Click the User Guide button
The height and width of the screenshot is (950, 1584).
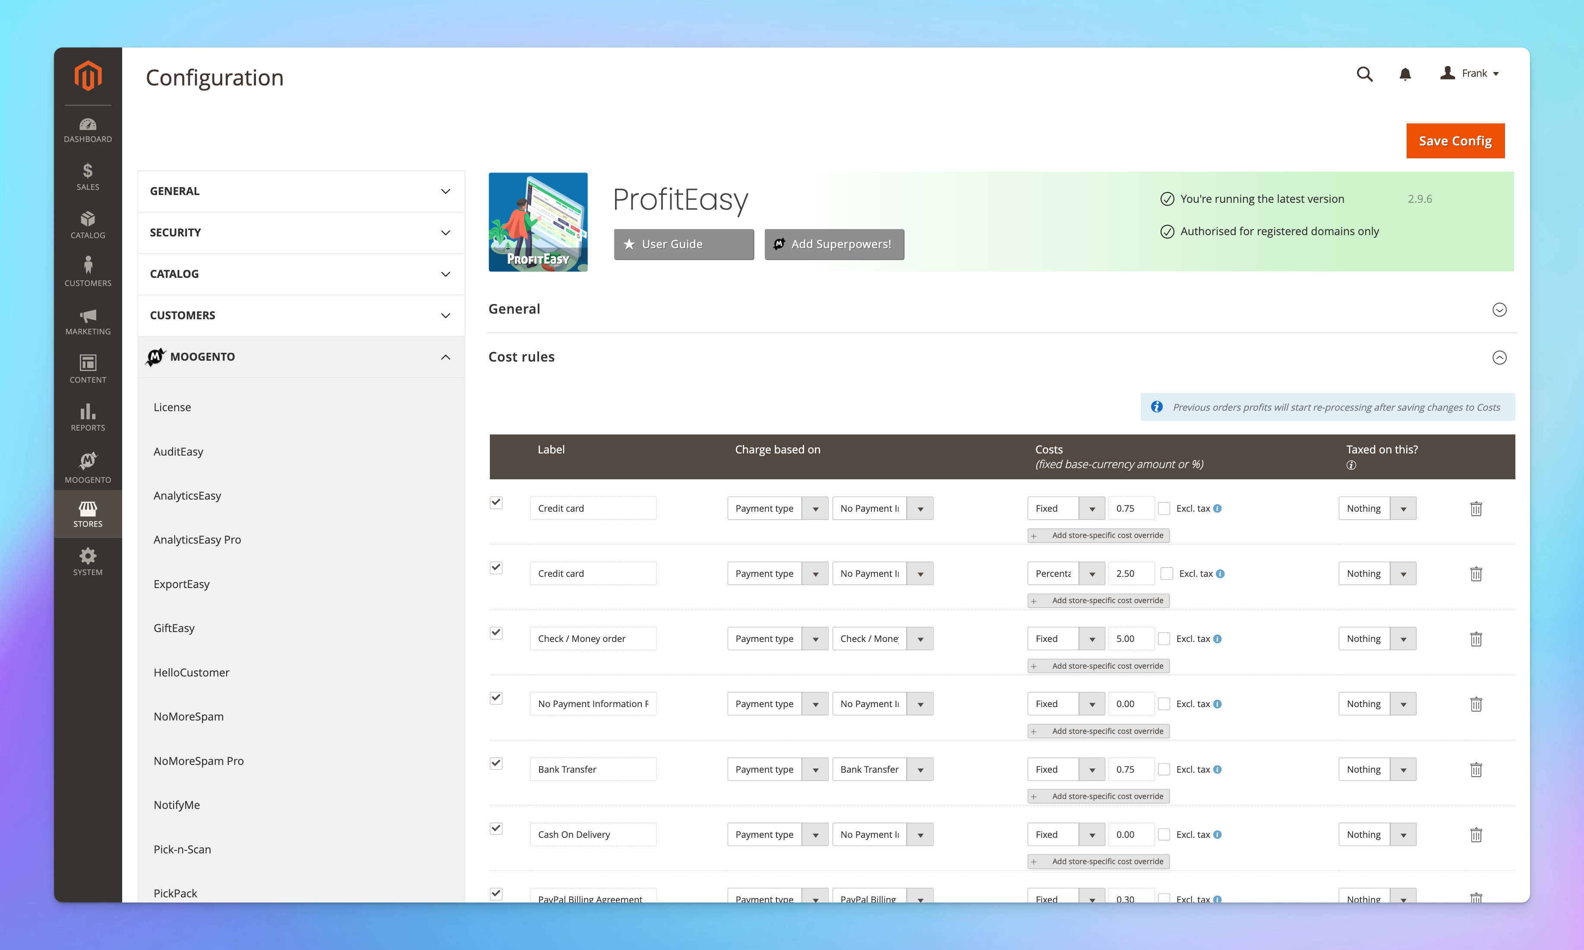point(683,244)
